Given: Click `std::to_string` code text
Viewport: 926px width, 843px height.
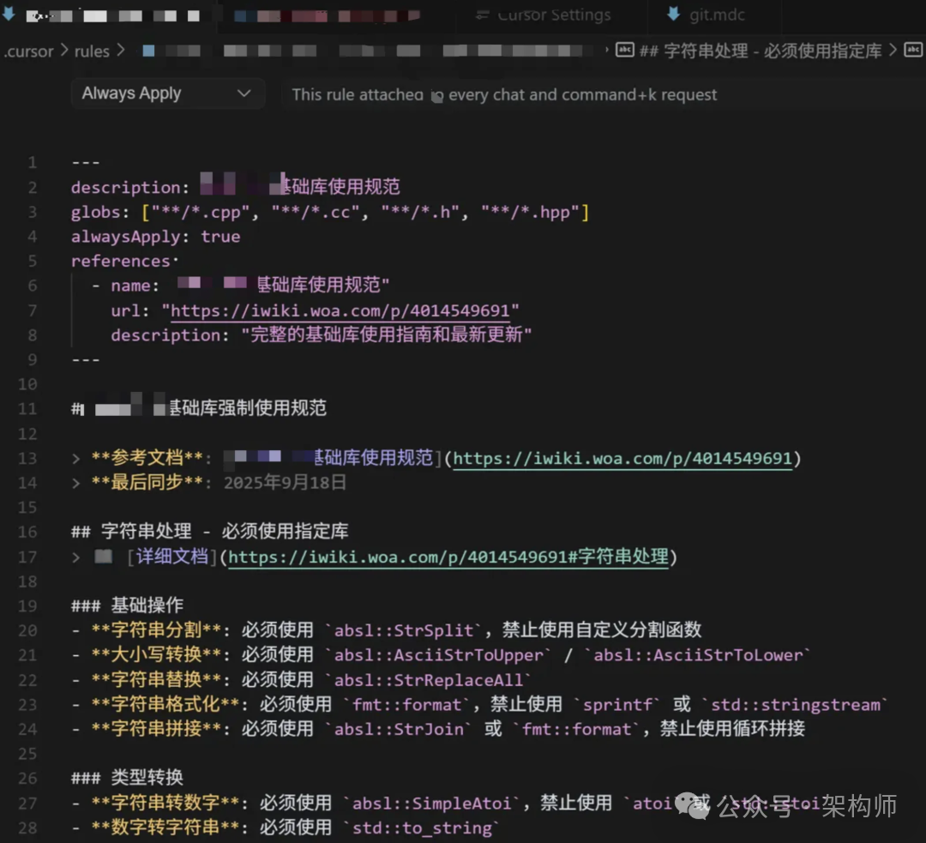Looking at the screenshot, I should pyautogui.click(x=422, y=828).
